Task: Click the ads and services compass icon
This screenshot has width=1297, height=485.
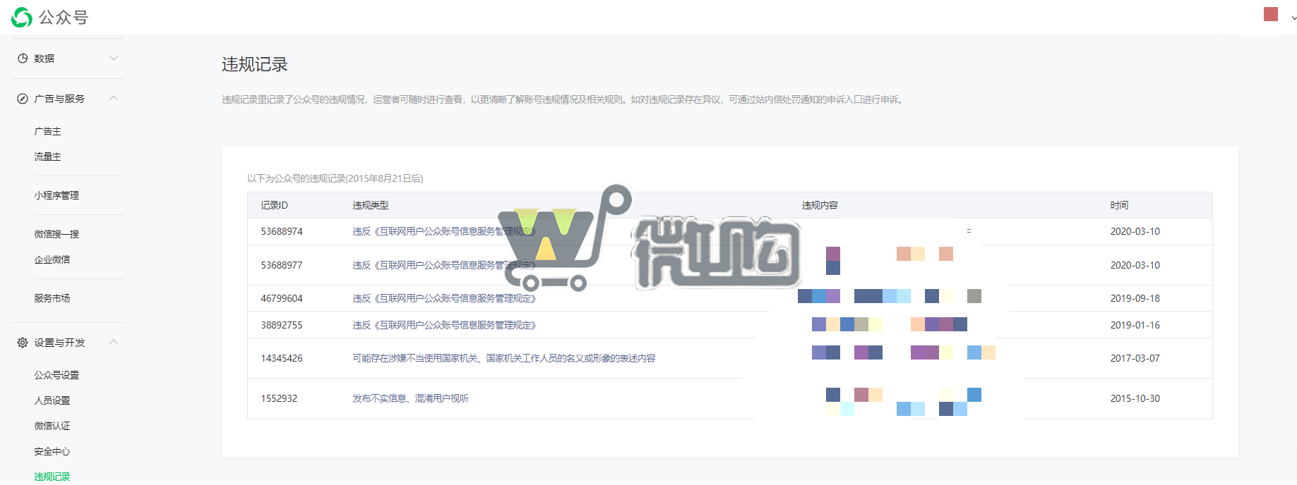Action: (23, 99)
